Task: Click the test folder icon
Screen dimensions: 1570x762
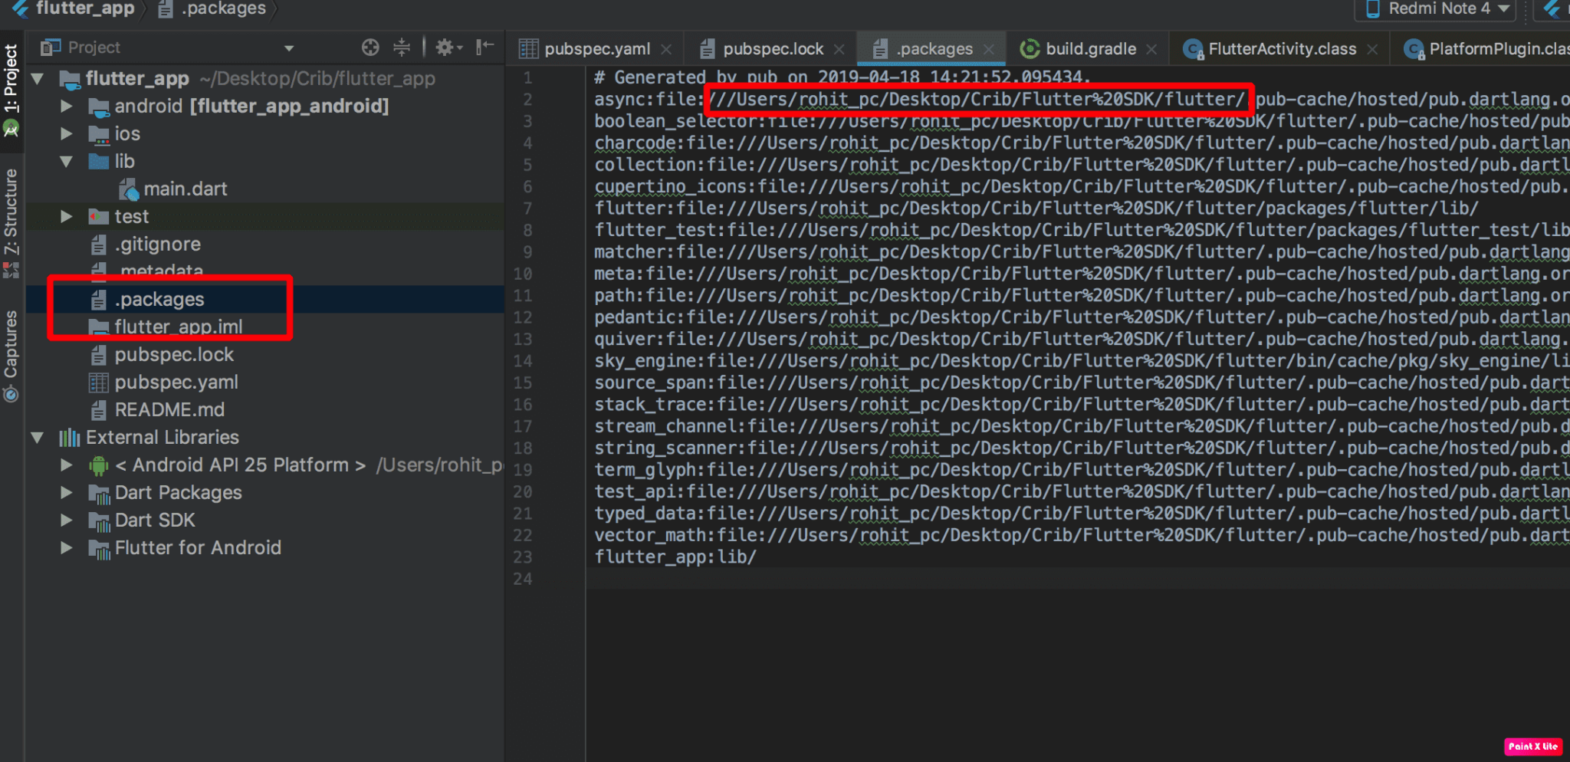Action: click(98, 216)
